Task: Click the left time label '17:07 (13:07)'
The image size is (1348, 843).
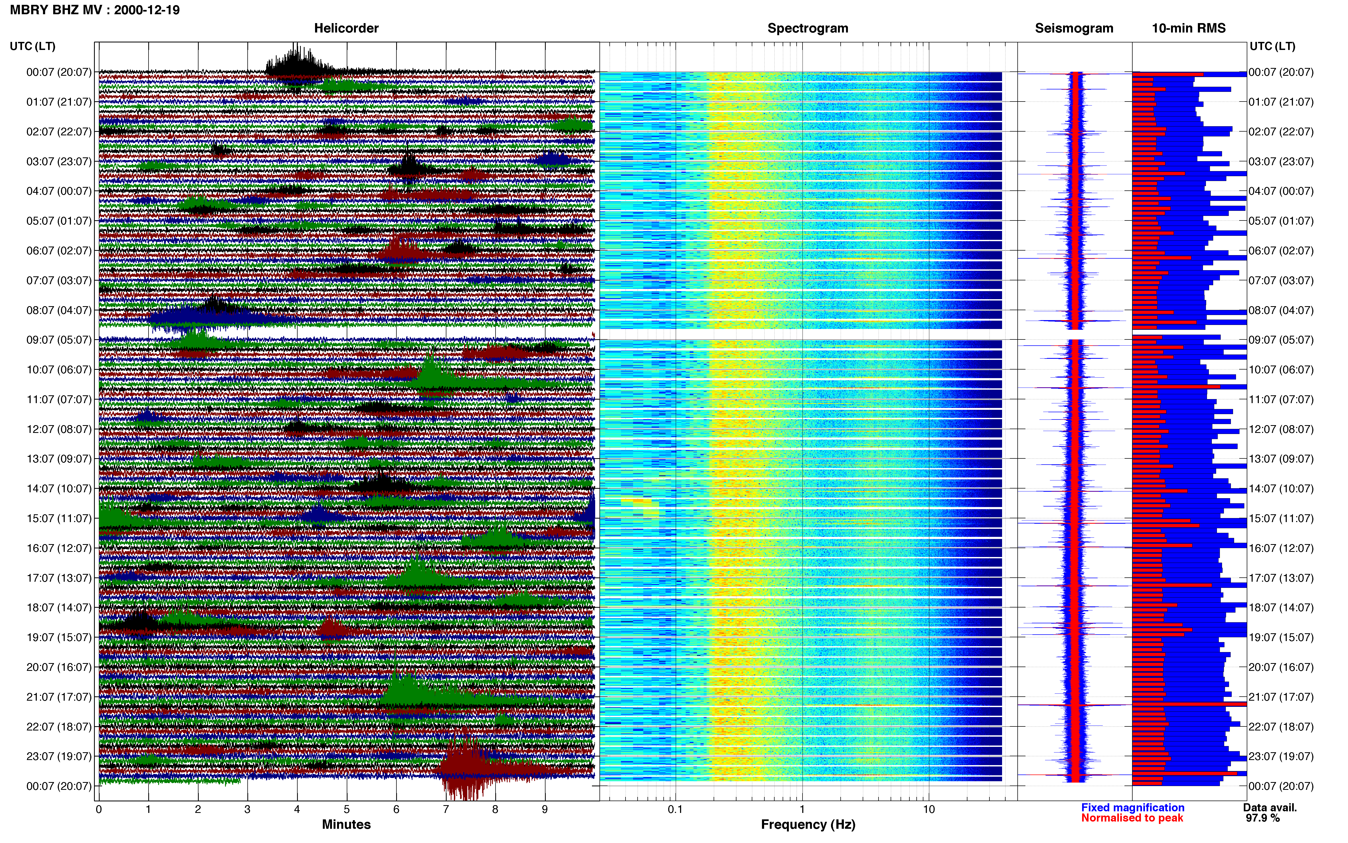Action: coord(59,578)
